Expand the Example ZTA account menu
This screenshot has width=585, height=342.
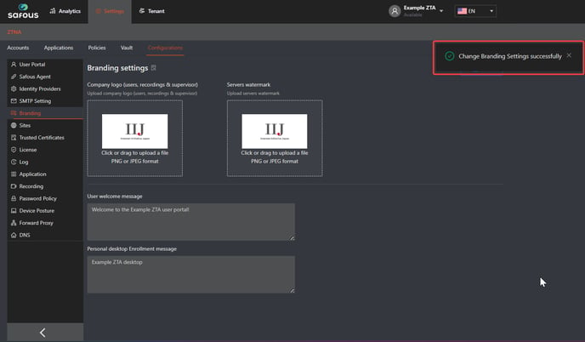point(441,11)
